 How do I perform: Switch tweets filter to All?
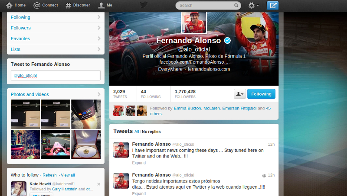coord(137,132)
